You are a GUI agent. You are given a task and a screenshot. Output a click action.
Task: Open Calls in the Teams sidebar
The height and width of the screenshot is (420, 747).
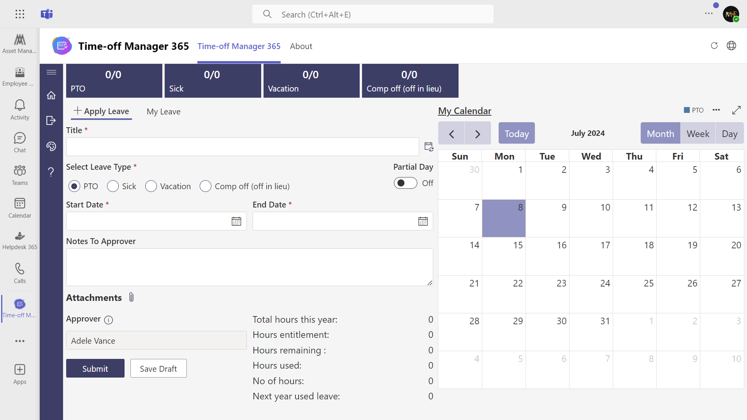[x=19, y=273]
